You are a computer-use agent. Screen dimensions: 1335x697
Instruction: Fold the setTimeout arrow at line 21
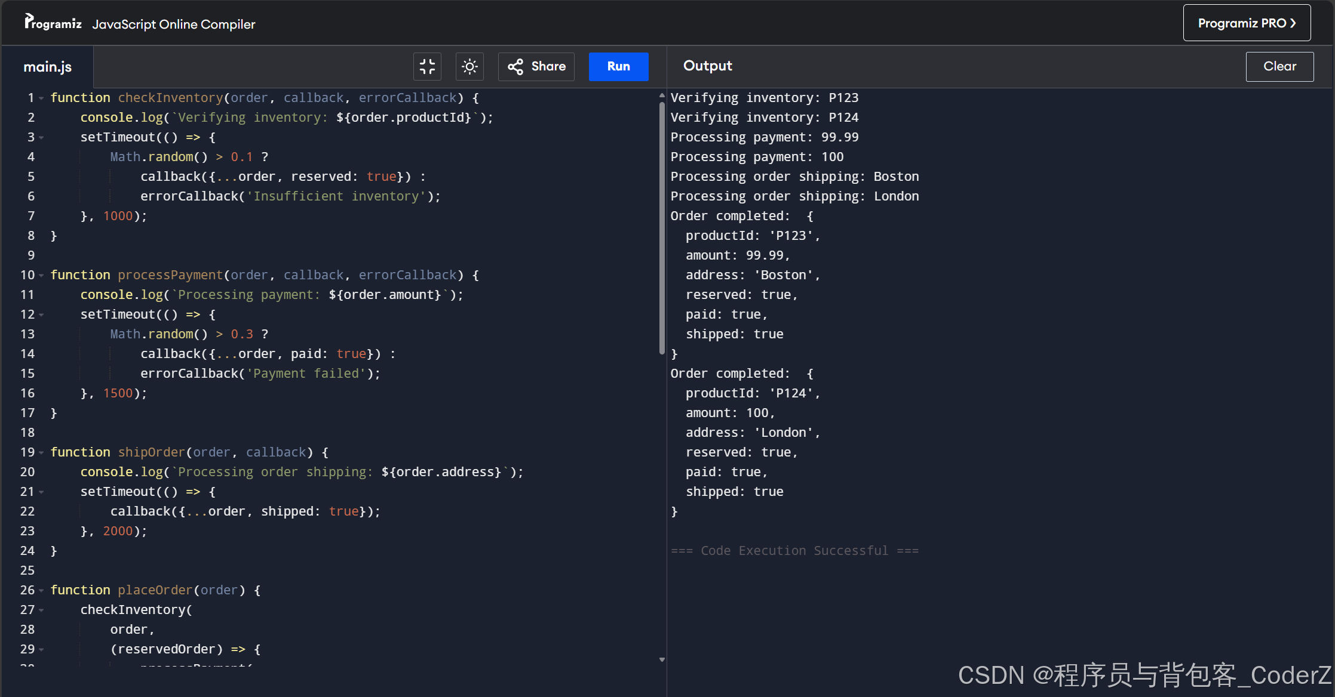point(41,492)
